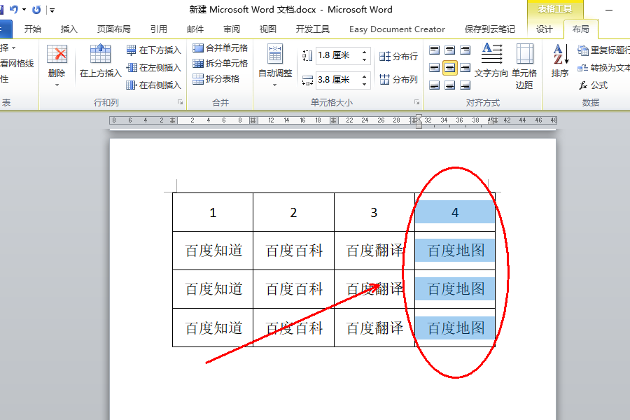The width and height of the screenshot is (630, 420).
Task: Select top-left cell alignment
Action: pyautogui.click(x=434, y=50)
